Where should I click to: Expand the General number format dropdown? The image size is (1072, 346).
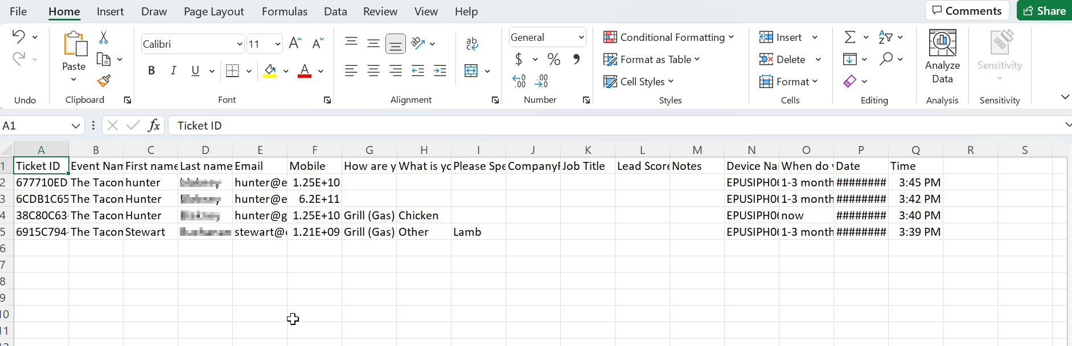pos(581,37)
